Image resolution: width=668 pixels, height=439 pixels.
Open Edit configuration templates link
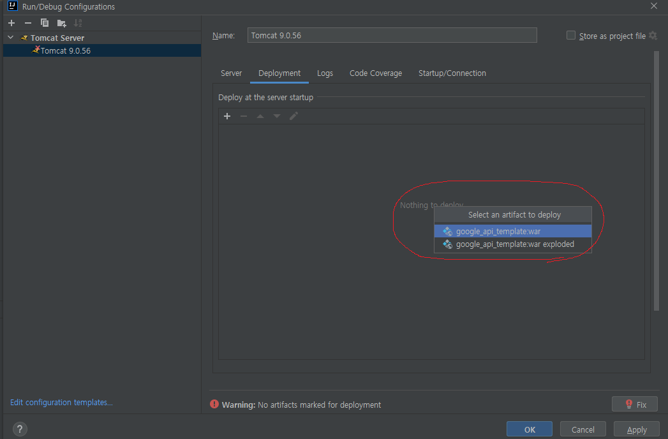pos(61,403)
